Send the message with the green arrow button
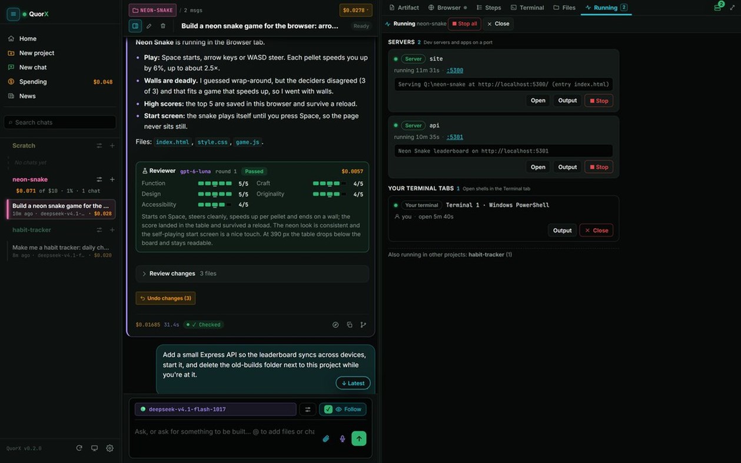This screenshot has width=741, height=463. click(x=359, y=438)
